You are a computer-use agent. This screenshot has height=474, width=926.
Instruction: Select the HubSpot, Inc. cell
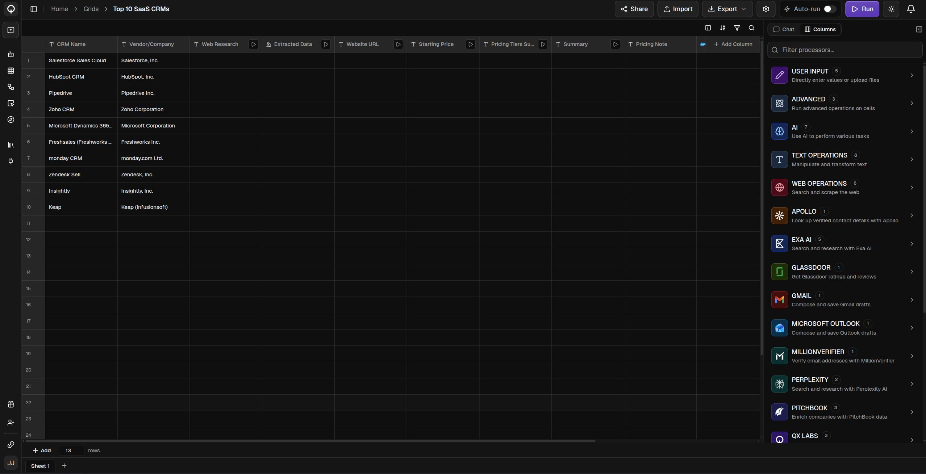point(153,77)
